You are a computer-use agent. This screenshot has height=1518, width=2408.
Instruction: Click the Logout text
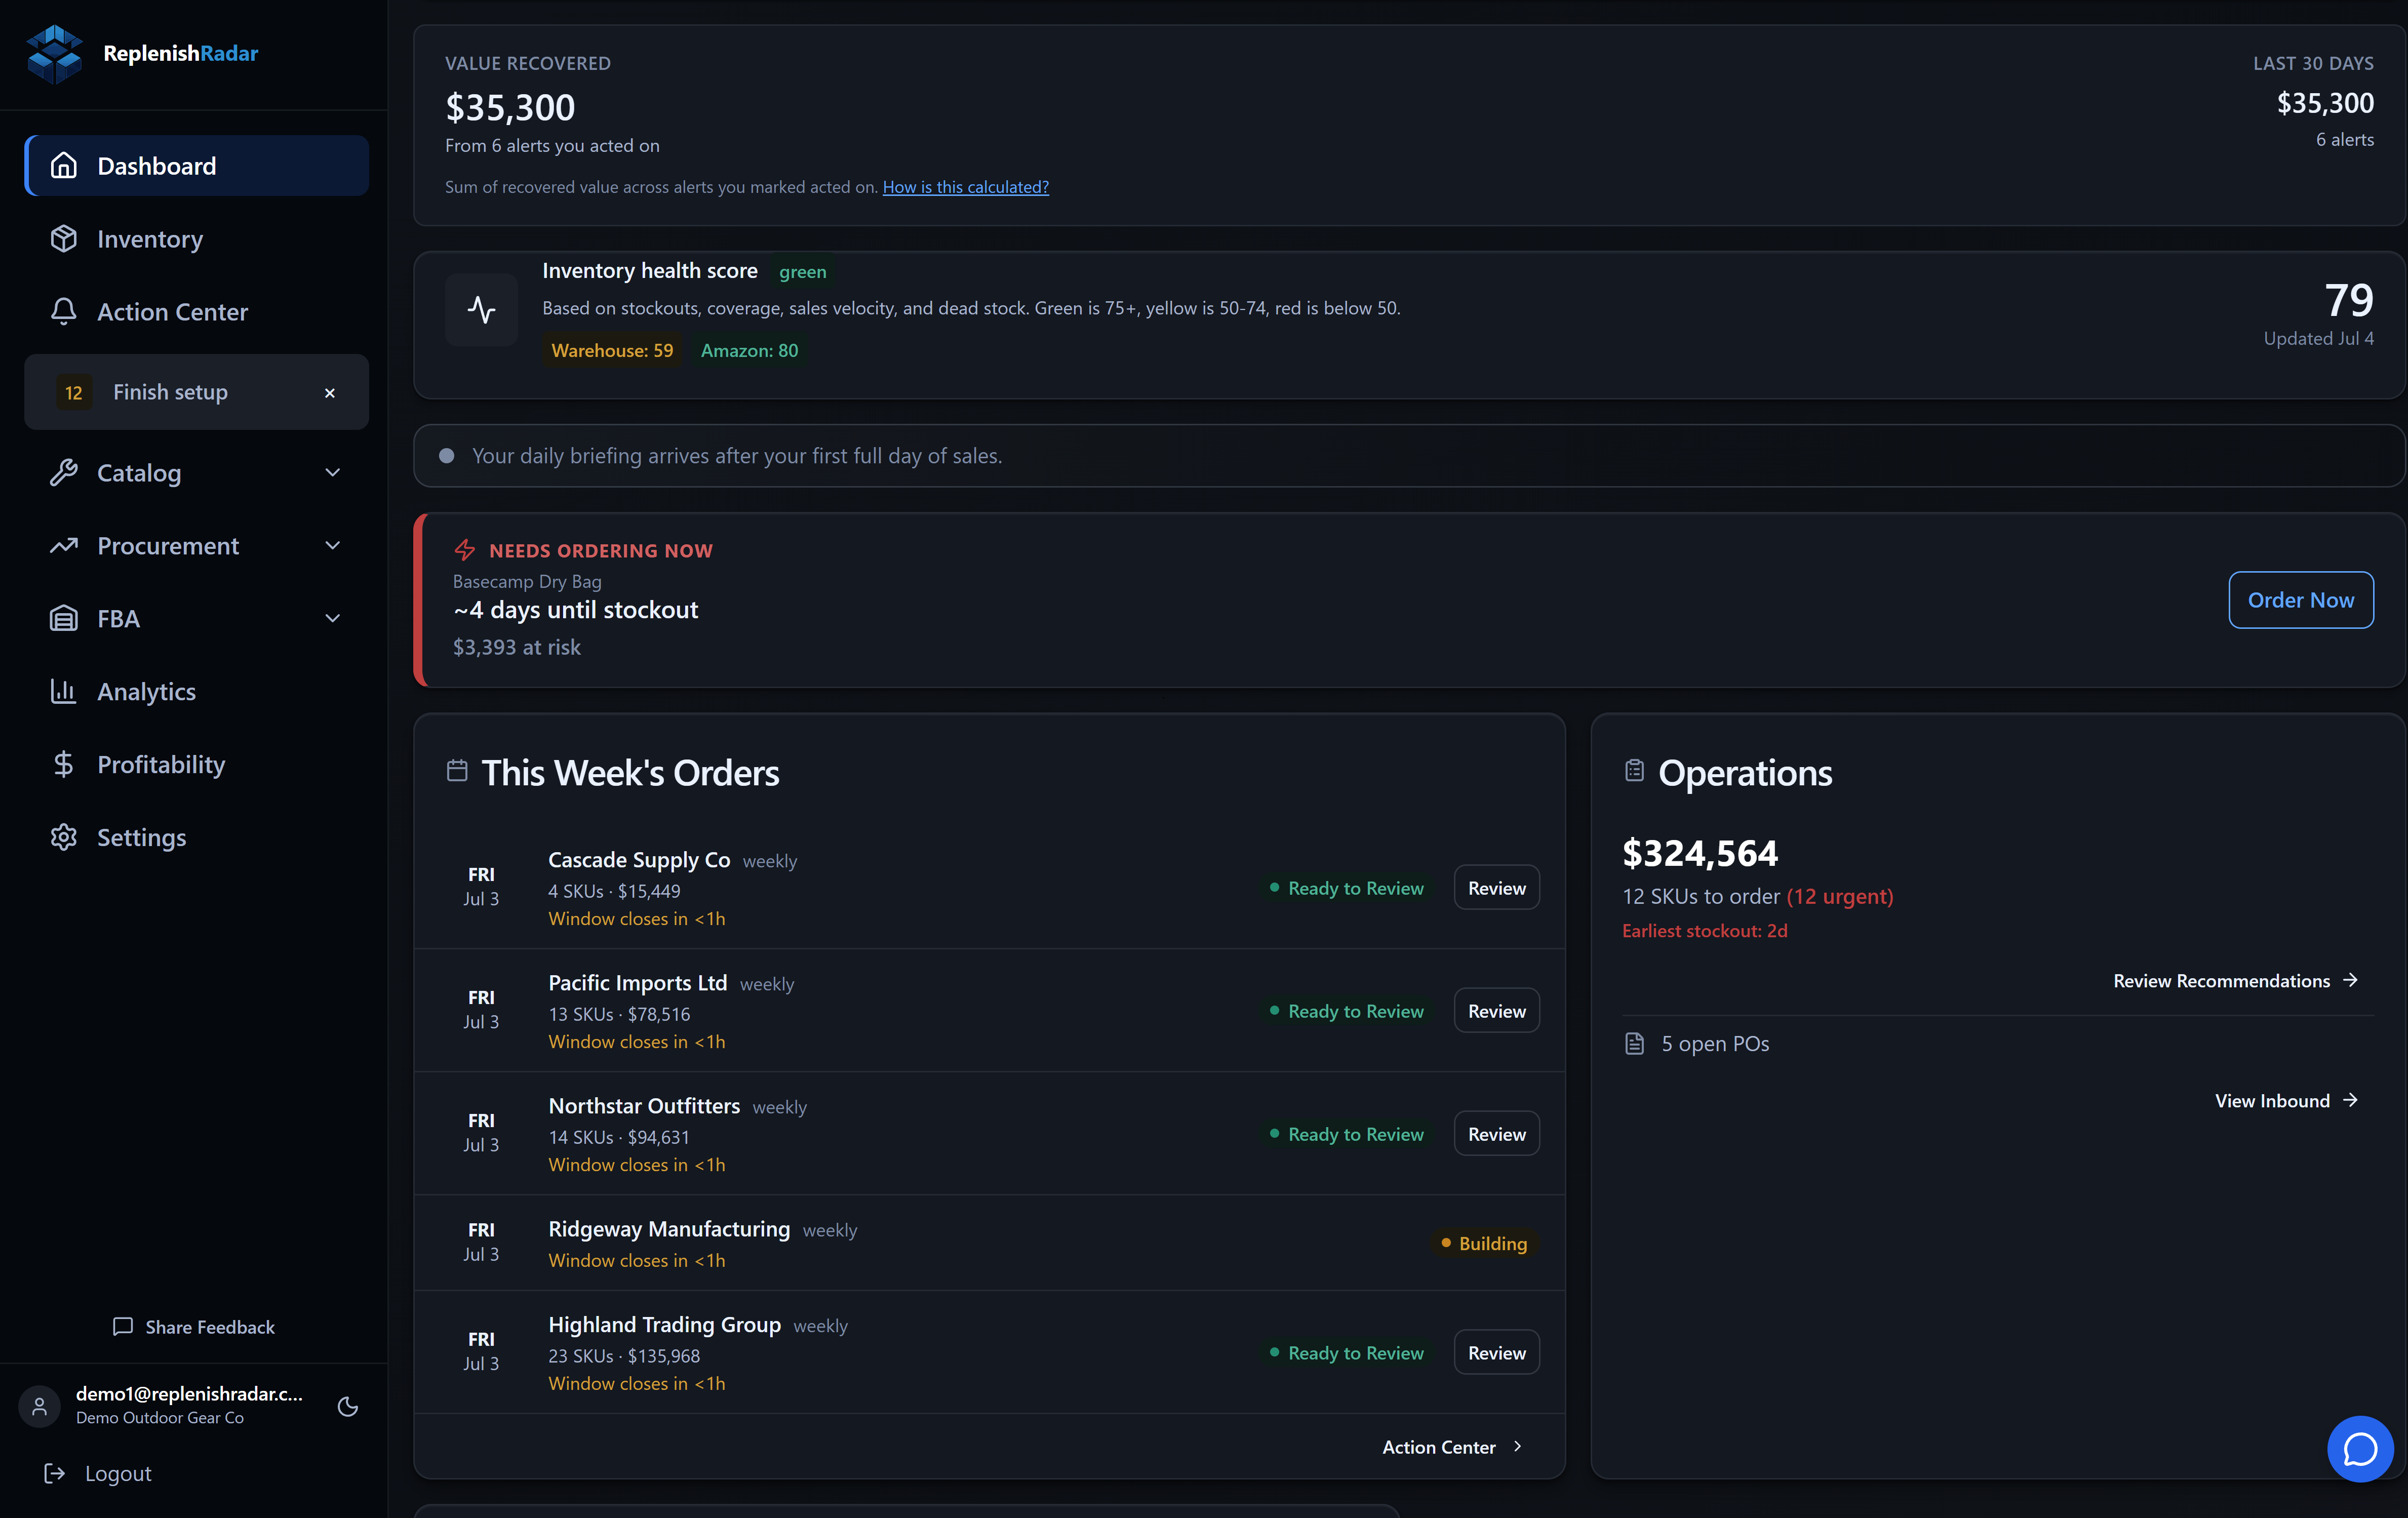pyautogui.click(x=118, y=1474)
